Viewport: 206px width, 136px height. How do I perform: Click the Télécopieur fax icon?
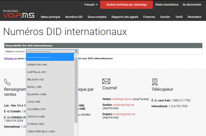coord(155,82)
